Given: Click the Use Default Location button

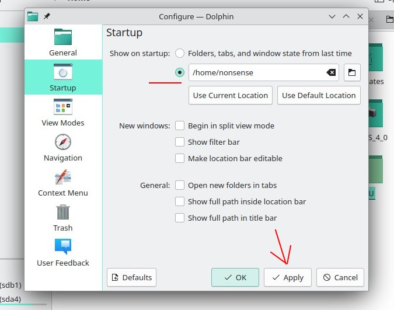Looking at the screenshot, I should [x=319, y=95].
